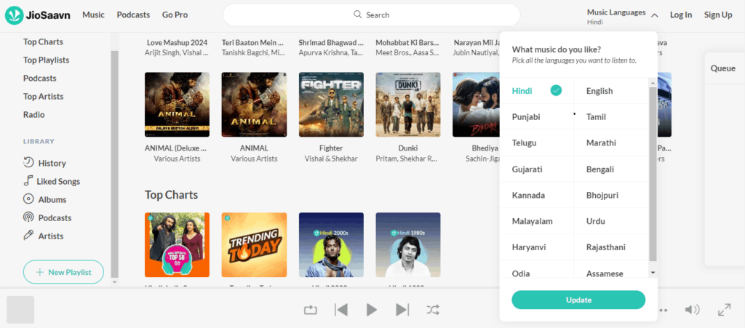Viewport: 745px width, 328px height.
Task: Create a New Playlist
Action: [x=63, y=272]
